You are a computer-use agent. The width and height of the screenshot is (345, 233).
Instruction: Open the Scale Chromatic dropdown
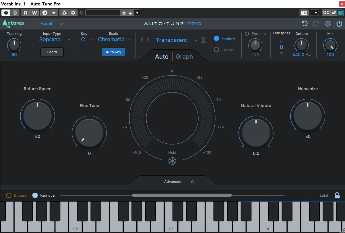114,40
